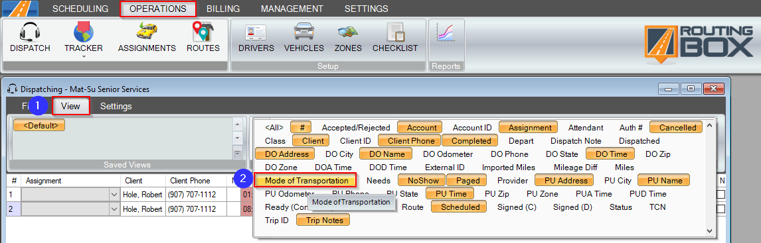Sort by Client column header

[x=143, y=181]
